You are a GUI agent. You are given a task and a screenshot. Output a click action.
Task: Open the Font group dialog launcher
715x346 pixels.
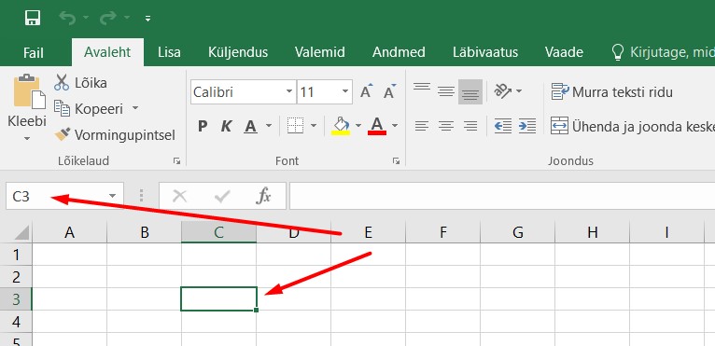[x=397, y=161]
